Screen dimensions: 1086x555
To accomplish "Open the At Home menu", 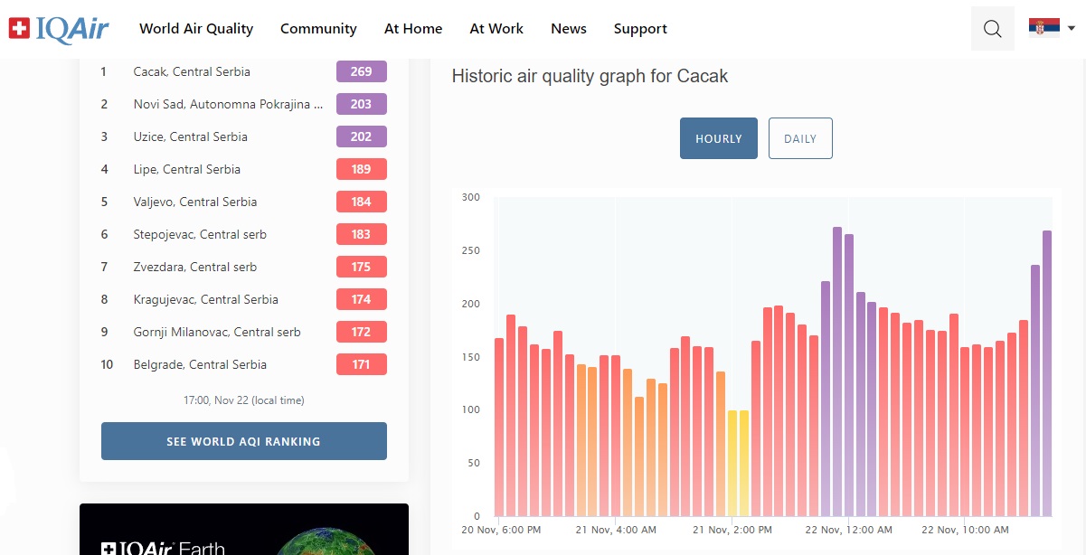I will tap(413, 29).
